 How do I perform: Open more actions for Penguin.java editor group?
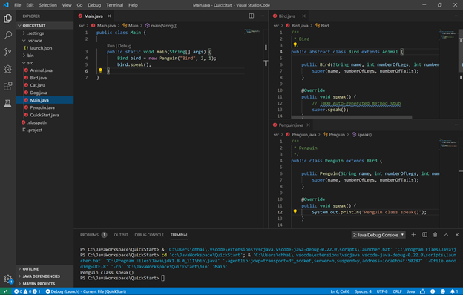pyautogui.click(x=457, y=125)
